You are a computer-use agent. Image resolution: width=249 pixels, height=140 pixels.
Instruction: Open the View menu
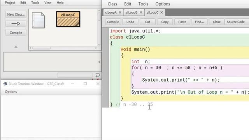point(48,3)
